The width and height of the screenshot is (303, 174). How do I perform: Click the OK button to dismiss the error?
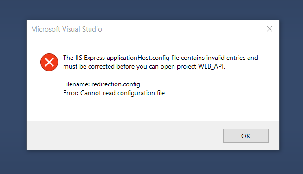(246, 135)
